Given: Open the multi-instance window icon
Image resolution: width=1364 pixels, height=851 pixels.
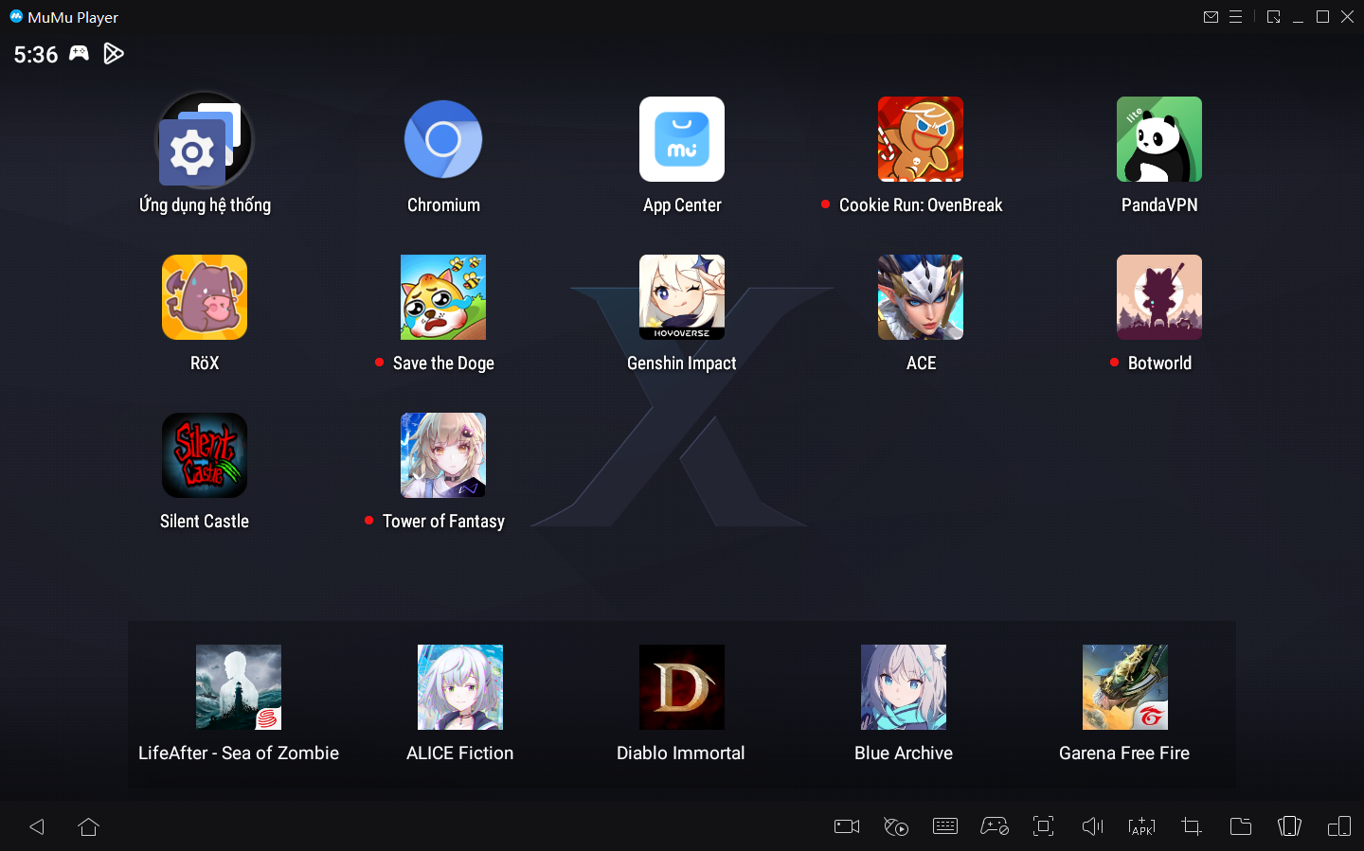Looking at the screenshot, I should click(x=1339, y=826).
